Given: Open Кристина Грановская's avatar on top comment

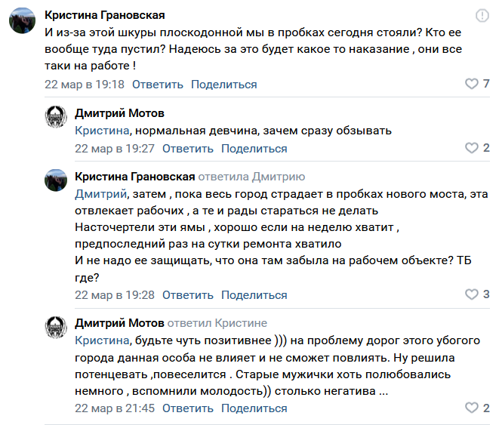Looking at the screenshot, I should coord(21,22).
